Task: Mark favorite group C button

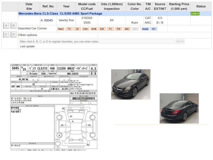Action: pos(6,34)
